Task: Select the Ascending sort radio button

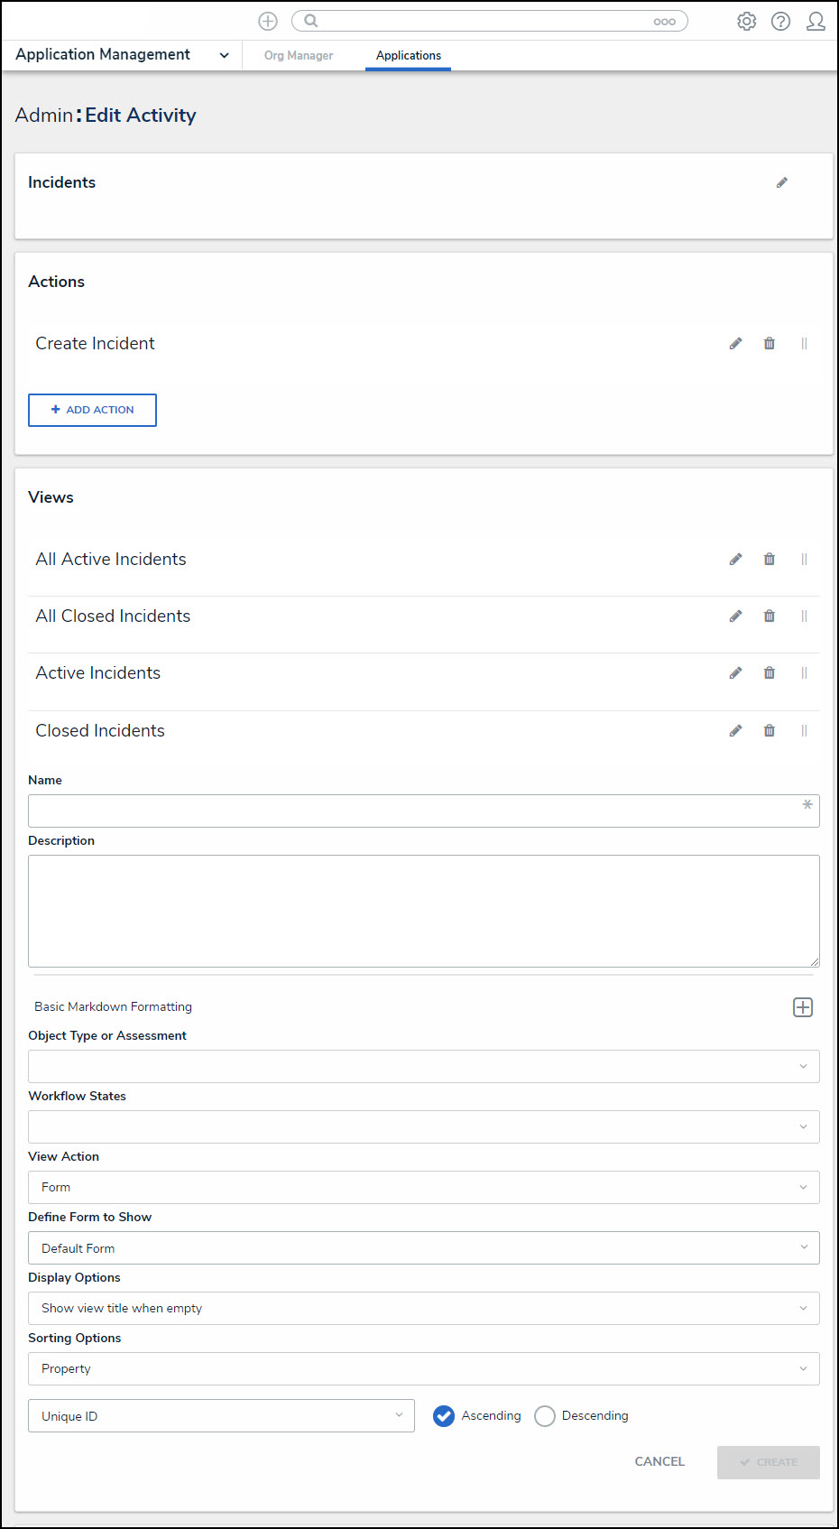Action: pyautogui.click(x=444, y=1416)
